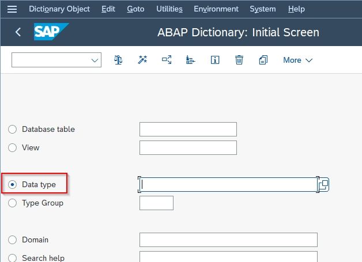This screenshot has height=262, width=362.
Task: Select the Search help radio button
Action: click(x=12, y=258)
